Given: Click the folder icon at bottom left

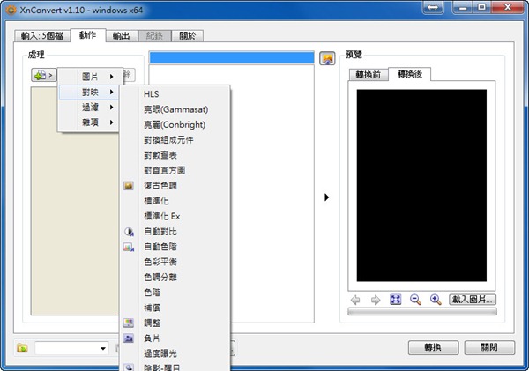Looking at the screenshot, I should pyautogui.click(x=22, y=348).
